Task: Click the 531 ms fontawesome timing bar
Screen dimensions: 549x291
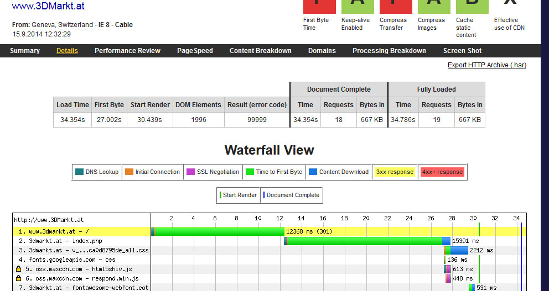Action: [472, 288]
